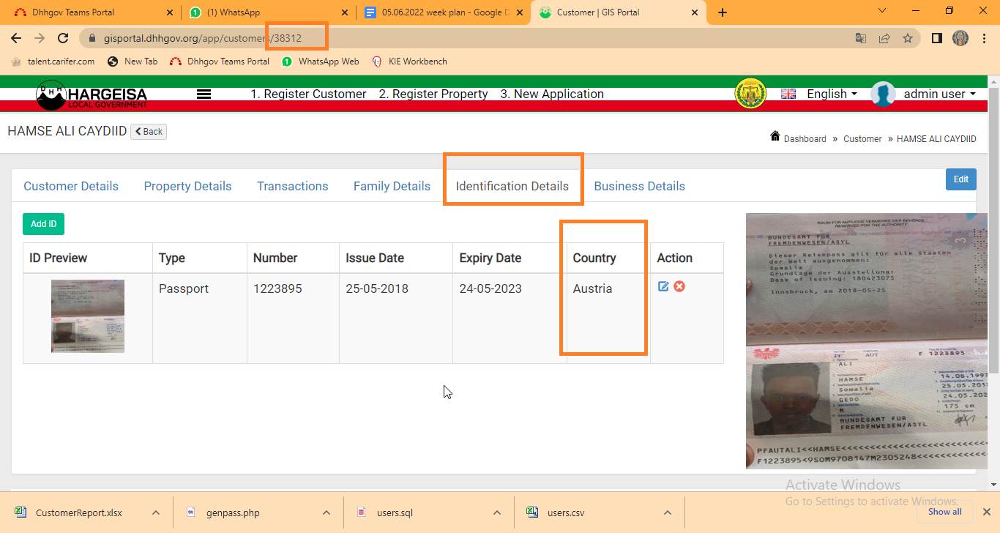The width and height of the screenshot is (1000, 533).
Task: Click the red delete icon in Passport row
Action: 679,286
